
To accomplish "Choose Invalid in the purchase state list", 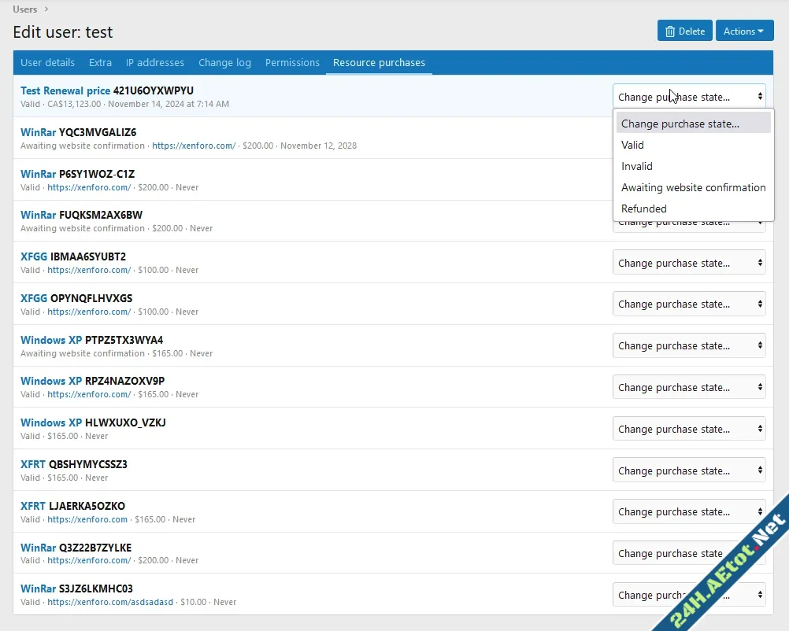I will [636, 166].
